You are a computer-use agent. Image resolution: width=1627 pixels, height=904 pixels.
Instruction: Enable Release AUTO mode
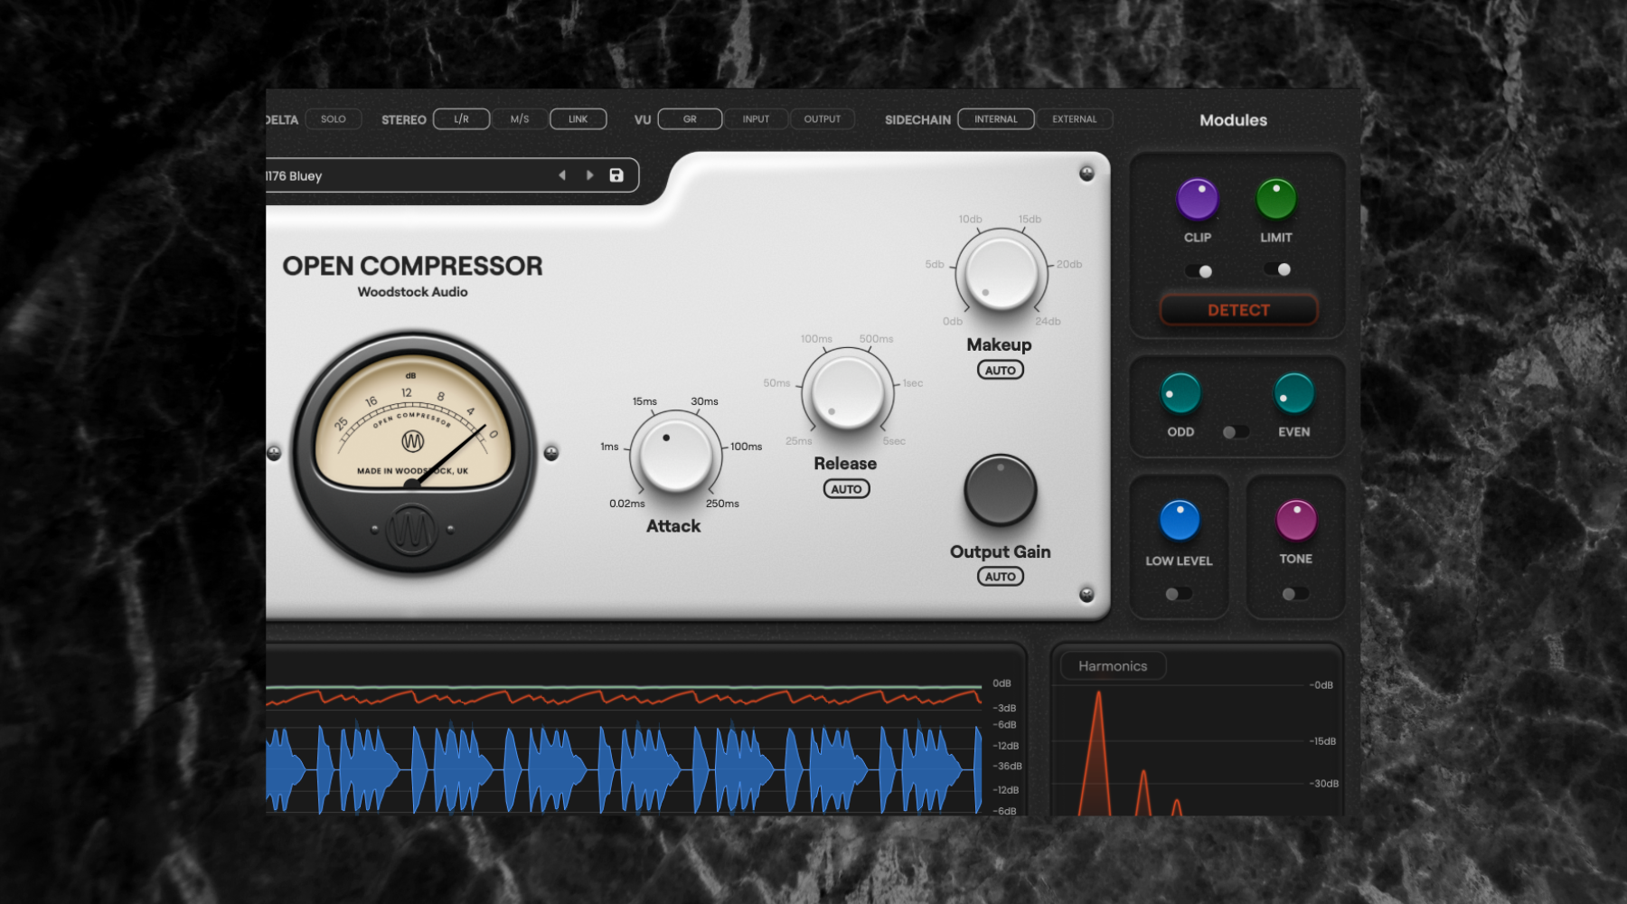846,489
